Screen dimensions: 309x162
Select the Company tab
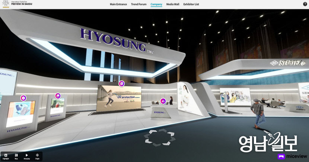point(156,4)
